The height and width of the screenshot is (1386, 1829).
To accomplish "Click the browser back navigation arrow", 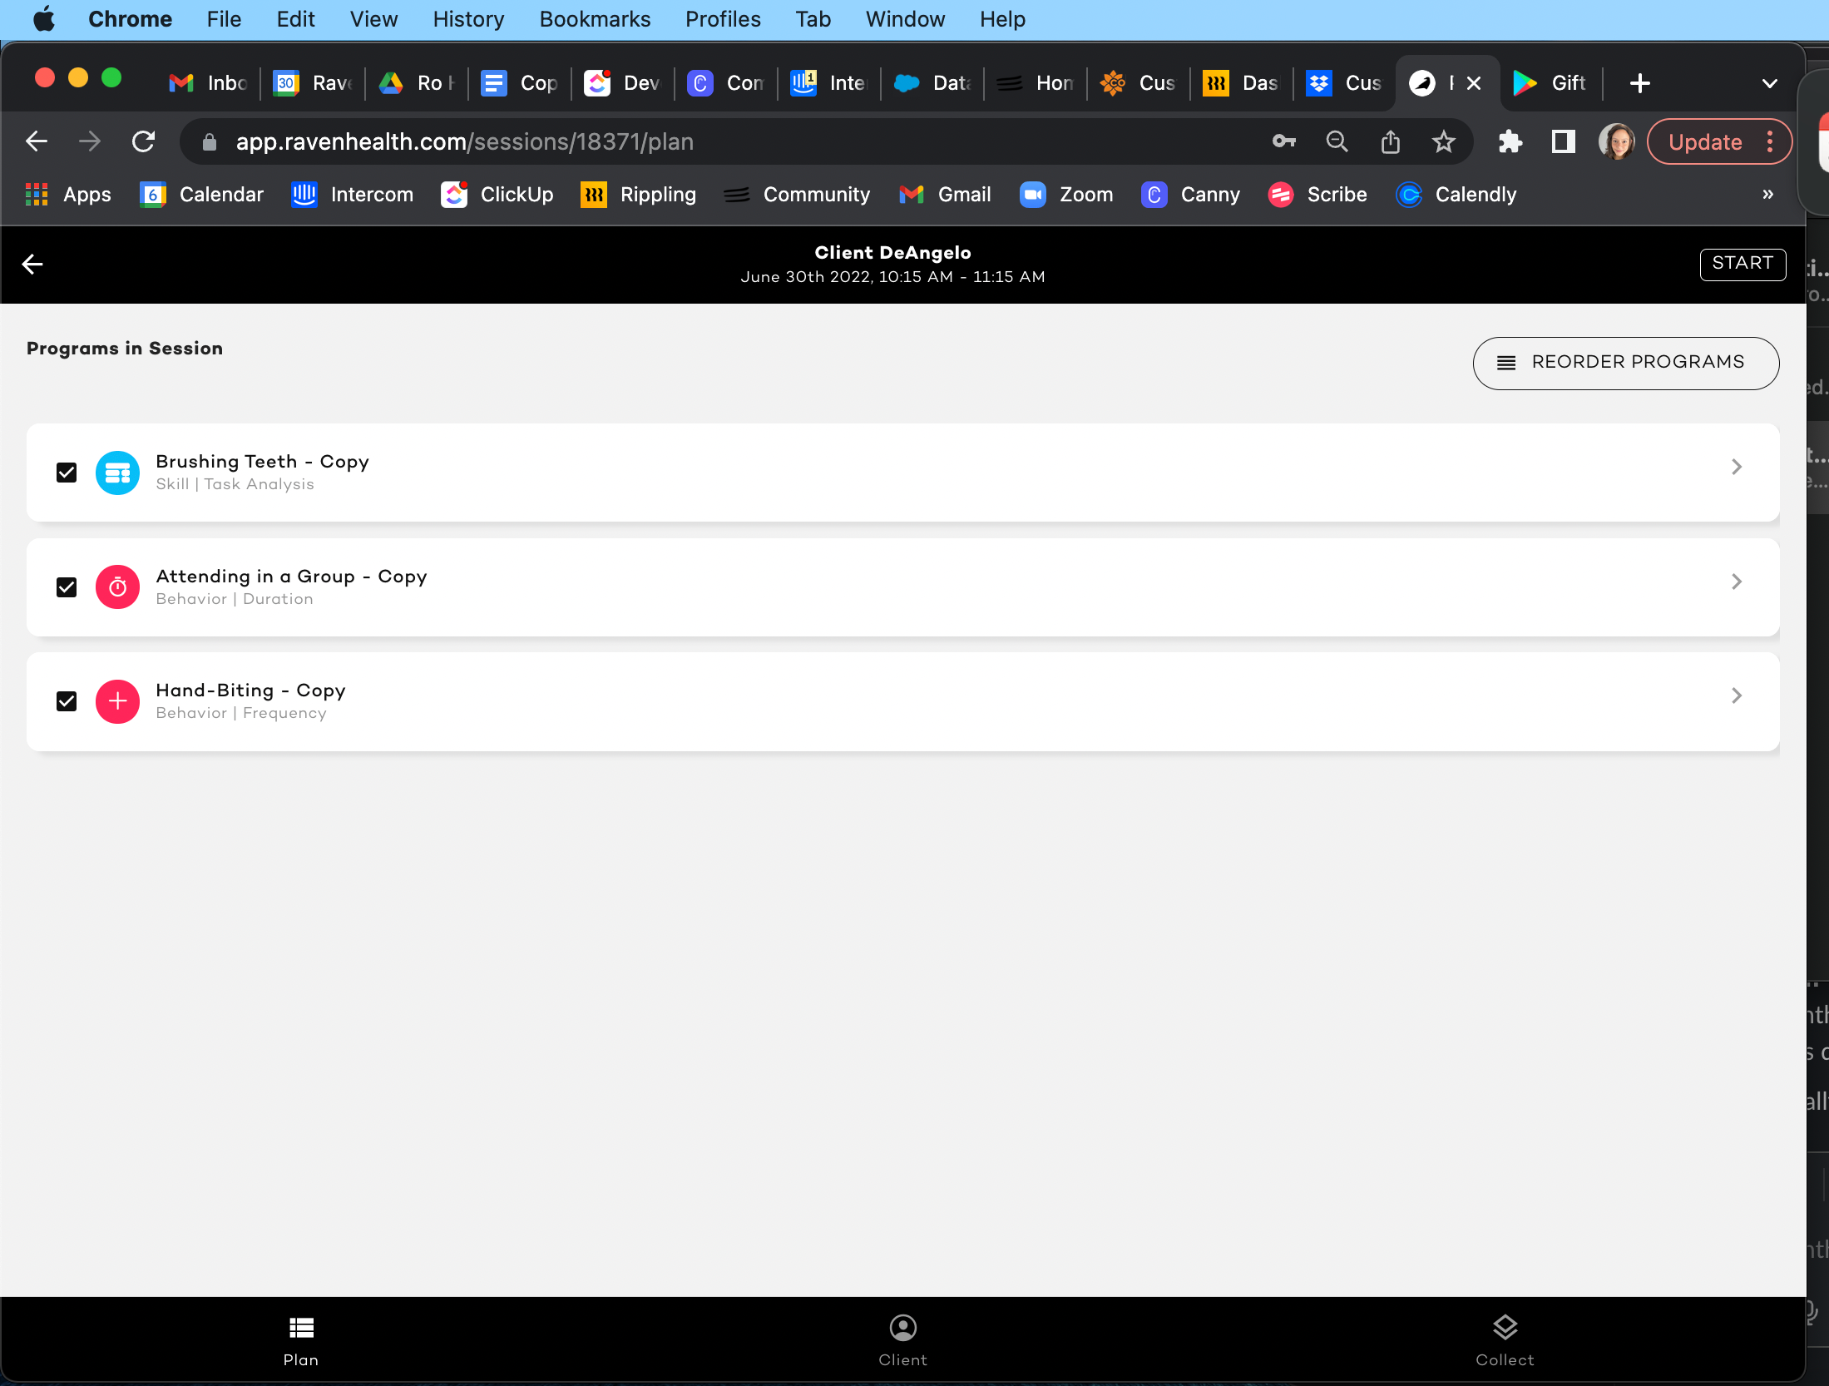I will click(x=37, y=141).
